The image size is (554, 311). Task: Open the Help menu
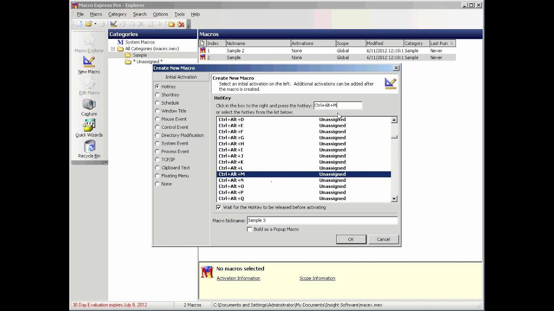click(195, 14)
